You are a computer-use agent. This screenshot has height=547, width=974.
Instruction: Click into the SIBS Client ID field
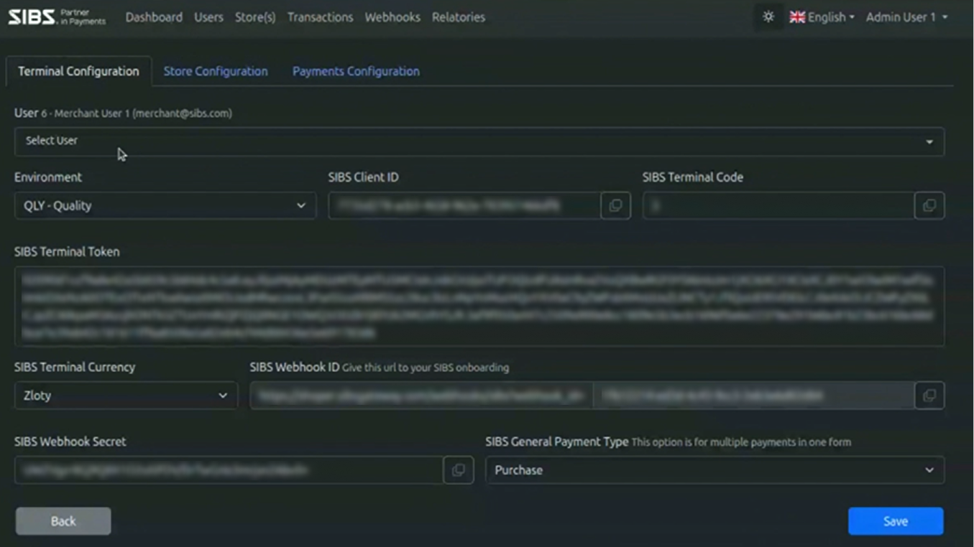[464, 205]
